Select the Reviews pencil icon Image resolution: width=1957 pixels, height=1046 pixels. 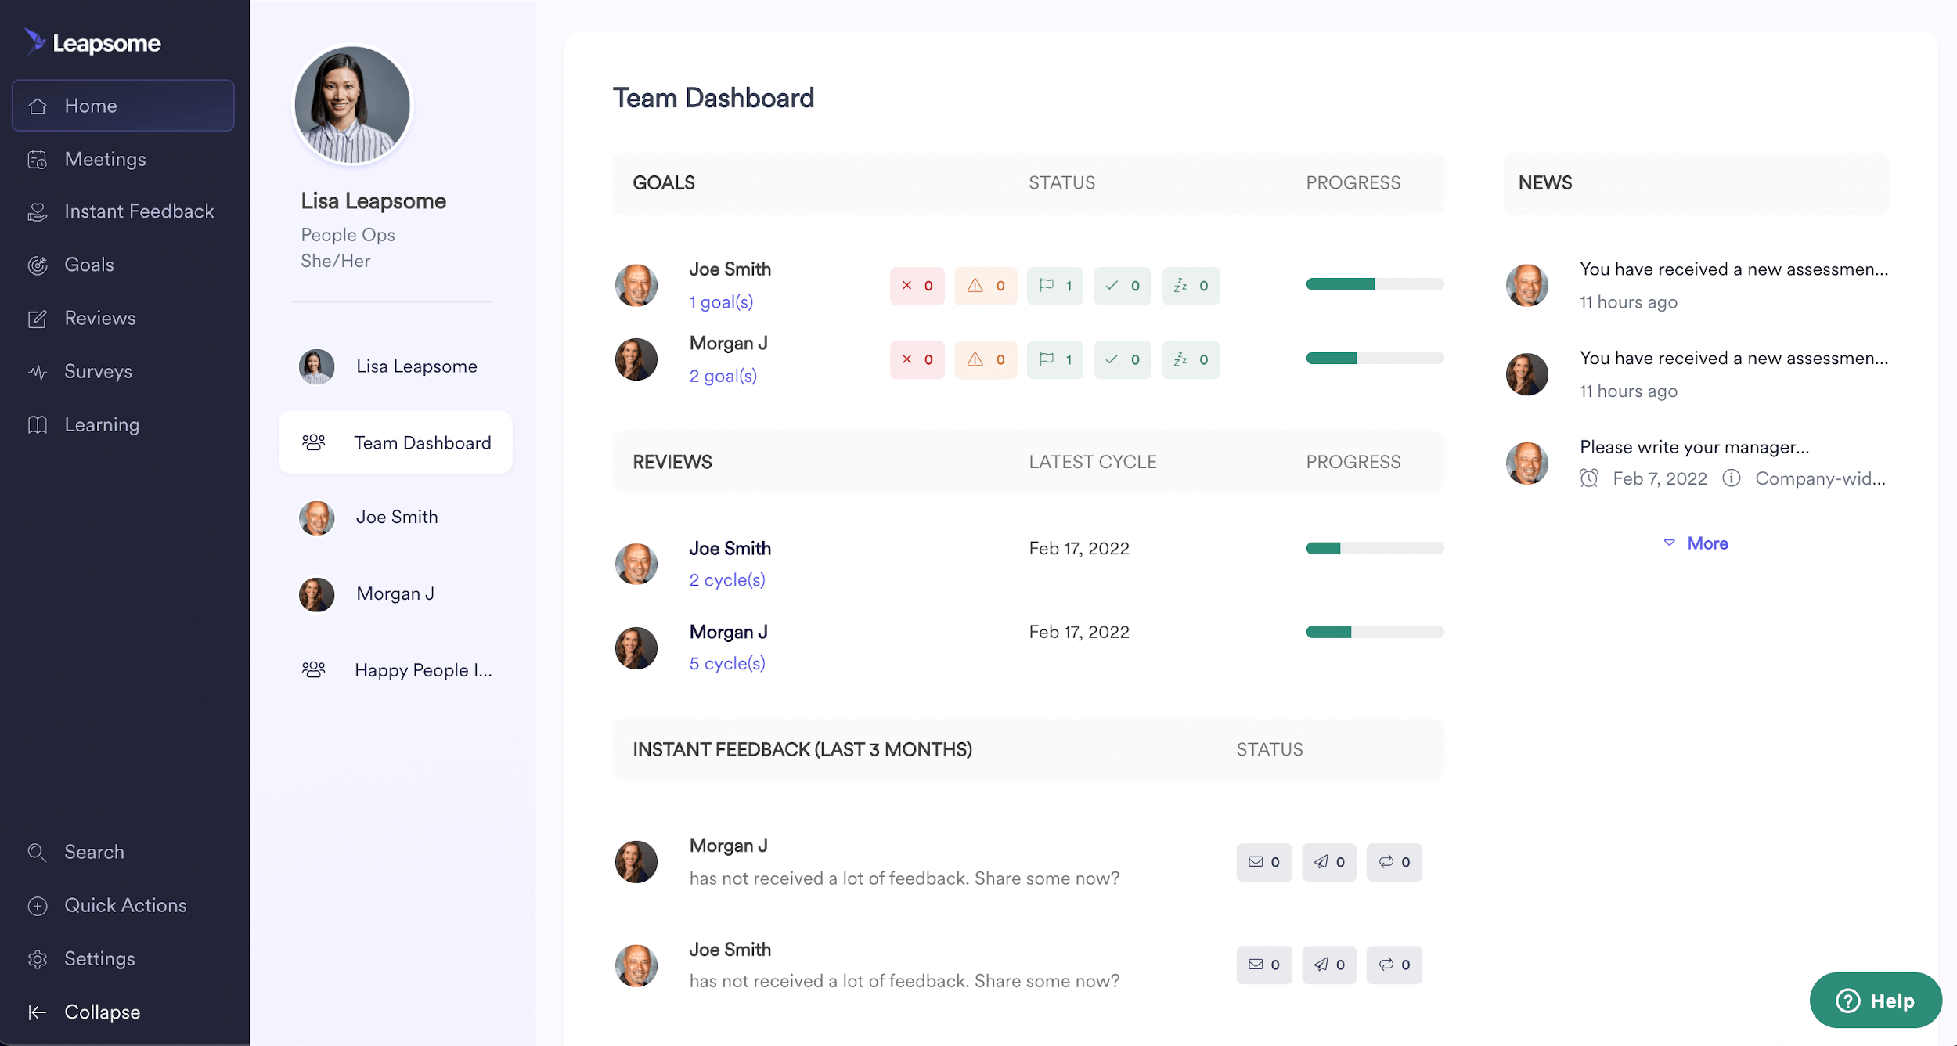[38, 318]
